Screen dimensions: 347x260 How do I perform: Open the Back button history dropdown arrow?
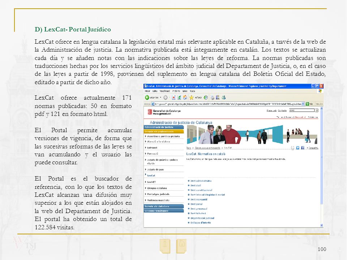click(160, 97)
